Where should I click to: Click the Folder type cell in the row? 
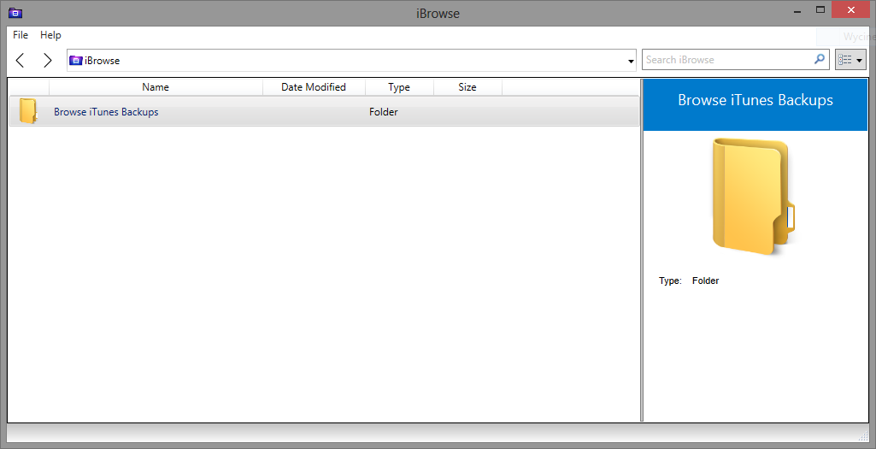click(x=383, y=112)
